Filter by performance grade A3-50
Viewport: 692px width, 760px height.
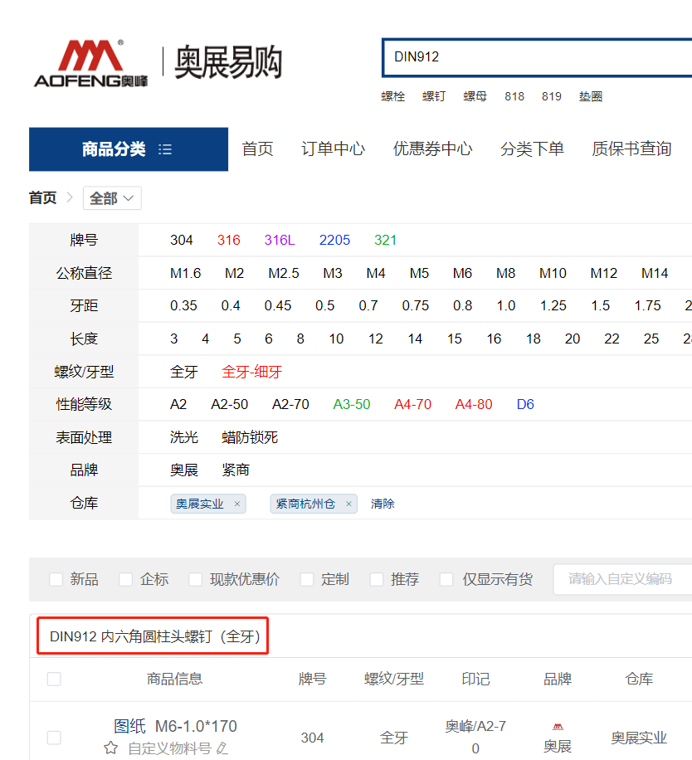(x=351, y=404)
